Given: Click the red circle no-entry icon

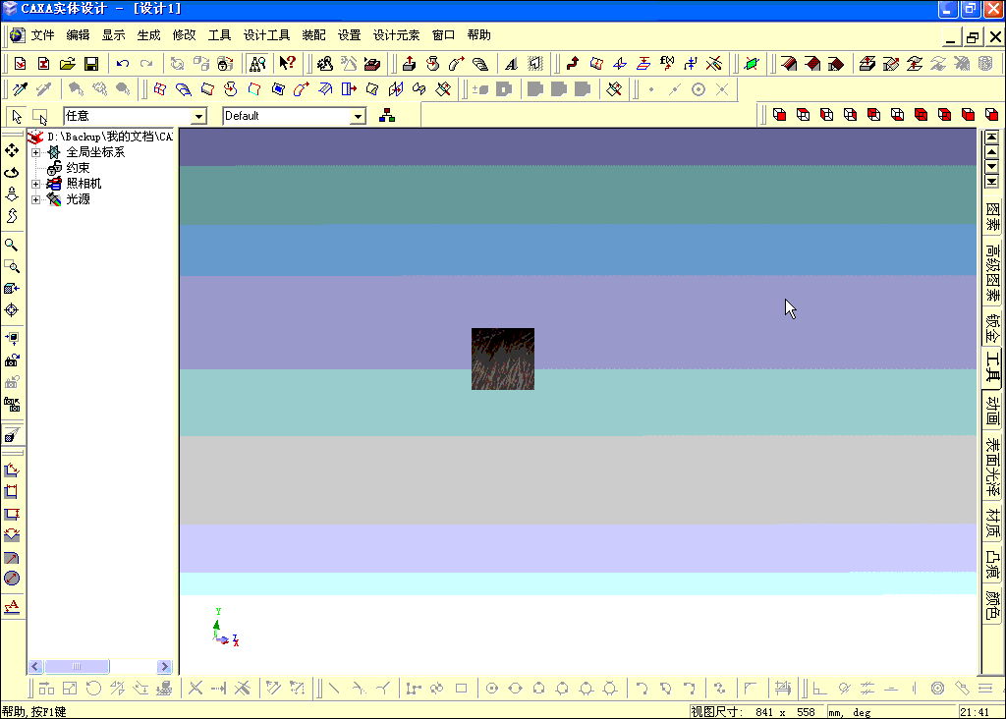Looking at the screenshot, I should point(12,579).
